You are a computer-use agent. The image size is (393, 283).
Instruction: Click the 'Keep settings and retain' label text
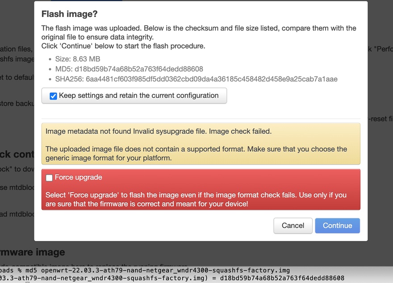pos(138,96)
